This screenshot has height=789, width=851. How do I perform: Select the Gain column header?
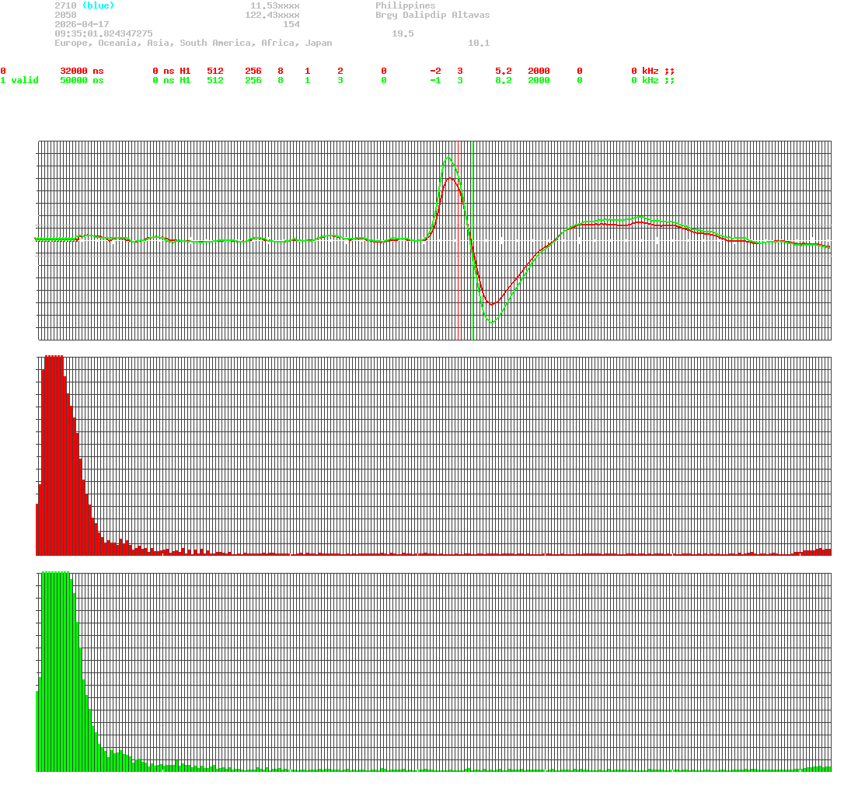pyautogui.click(x=505, y=61)
